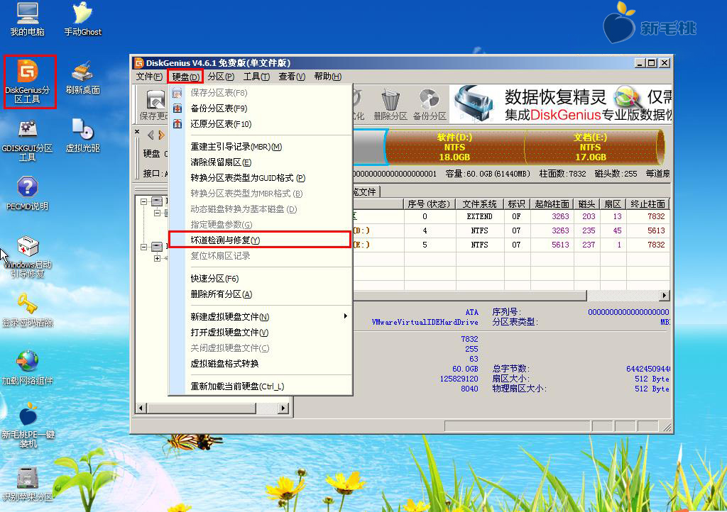Launch the 加载网络组件 globe icon
Screen dimensions: 727x512
[28, 367]
